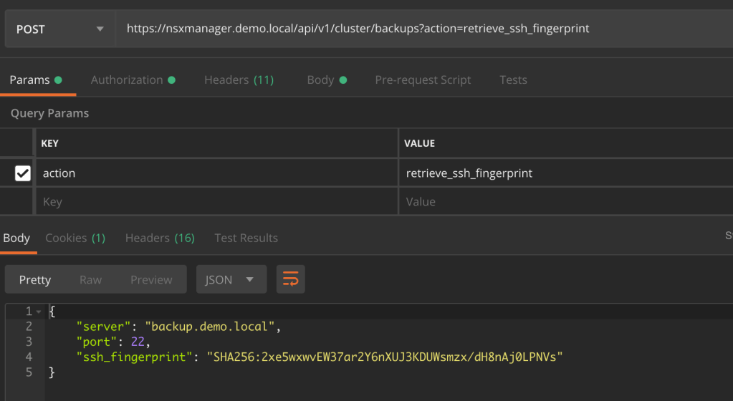Viewport: 733px width, 401px height.
Task: Collapse the JSON object at line 1
Action: [x=39, y=311]
